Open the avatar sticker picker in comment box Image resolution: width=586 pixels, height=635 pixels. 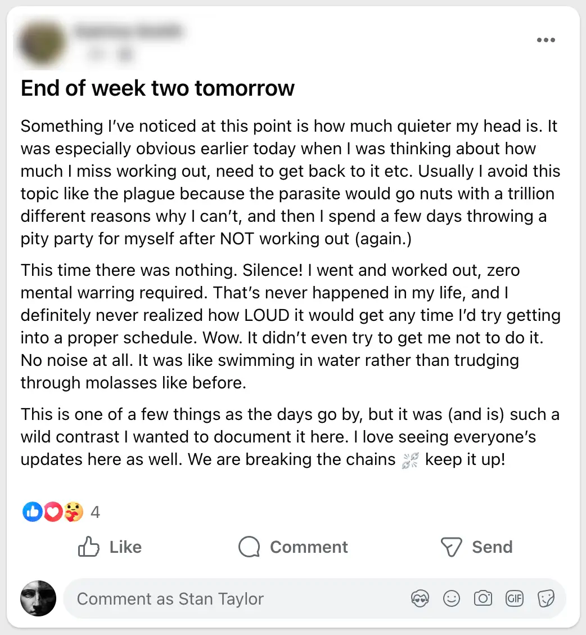(x=420, y=599)
